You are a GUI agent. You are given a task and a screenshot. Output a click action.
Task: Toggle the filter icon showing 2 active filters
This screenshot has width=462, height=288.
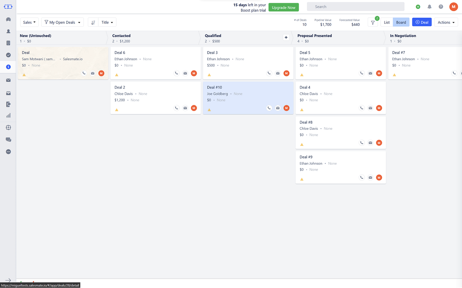coord(372,22)
